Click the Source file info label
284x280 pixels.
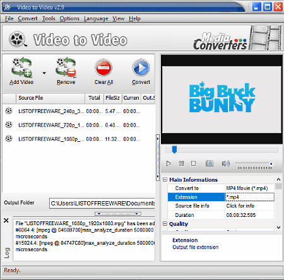click(x=192, y=206)
